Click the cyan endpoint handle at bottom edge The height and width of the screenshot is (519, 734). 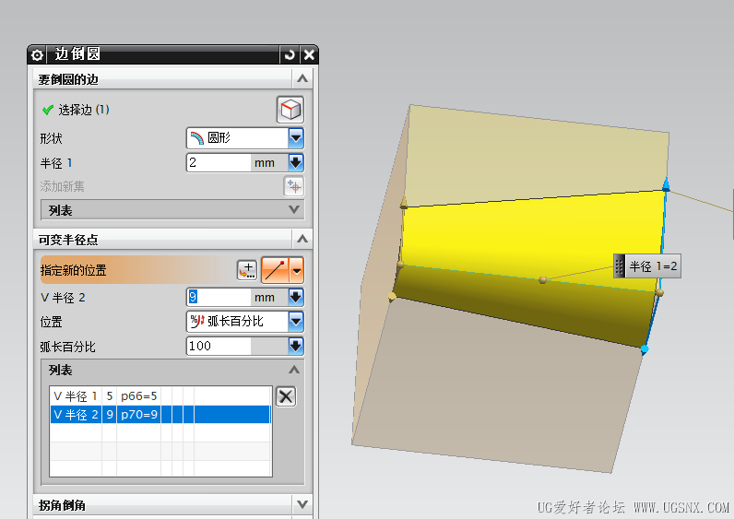(x=645, y=348)
